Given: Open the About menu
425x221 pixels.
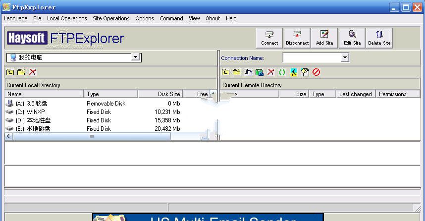Looking at the screenshot, I should click(213, 18).
